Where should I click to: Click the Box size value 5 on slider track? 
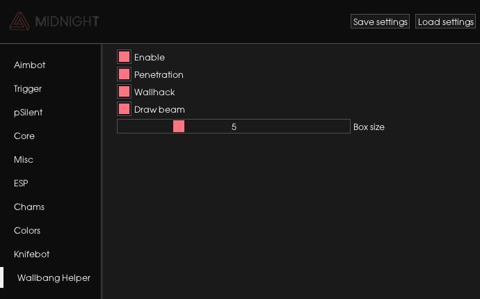(234, 127)
